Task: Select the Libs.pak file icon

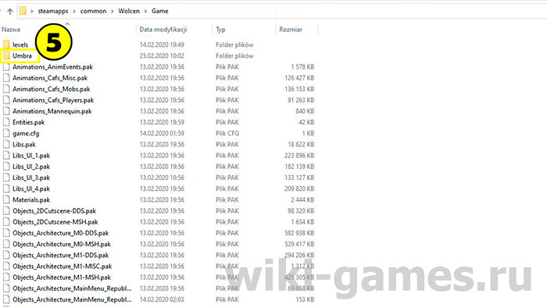Action: [x=6, y=144]
